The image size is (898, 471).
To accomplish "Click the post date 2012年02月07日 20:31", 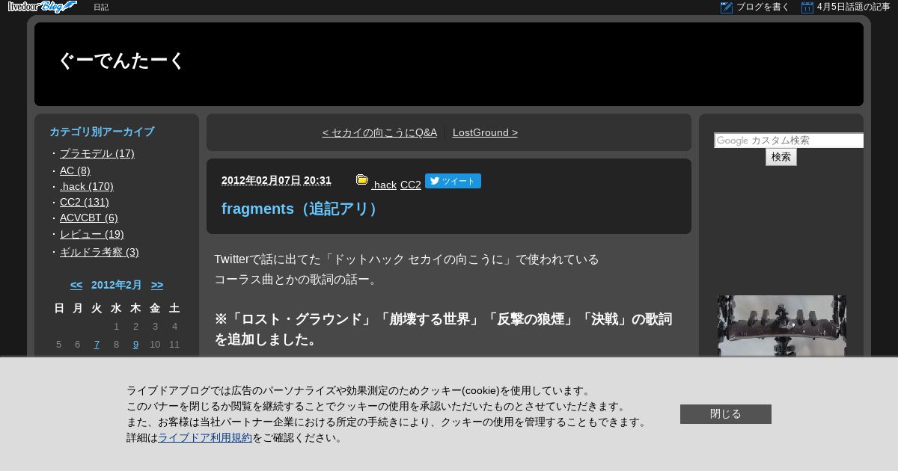I will point(276,180).
